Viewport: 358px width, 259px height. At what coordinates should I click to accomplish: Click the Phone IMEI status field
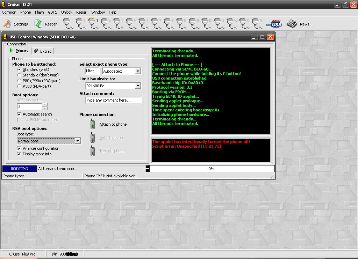(x=179, y=176)
